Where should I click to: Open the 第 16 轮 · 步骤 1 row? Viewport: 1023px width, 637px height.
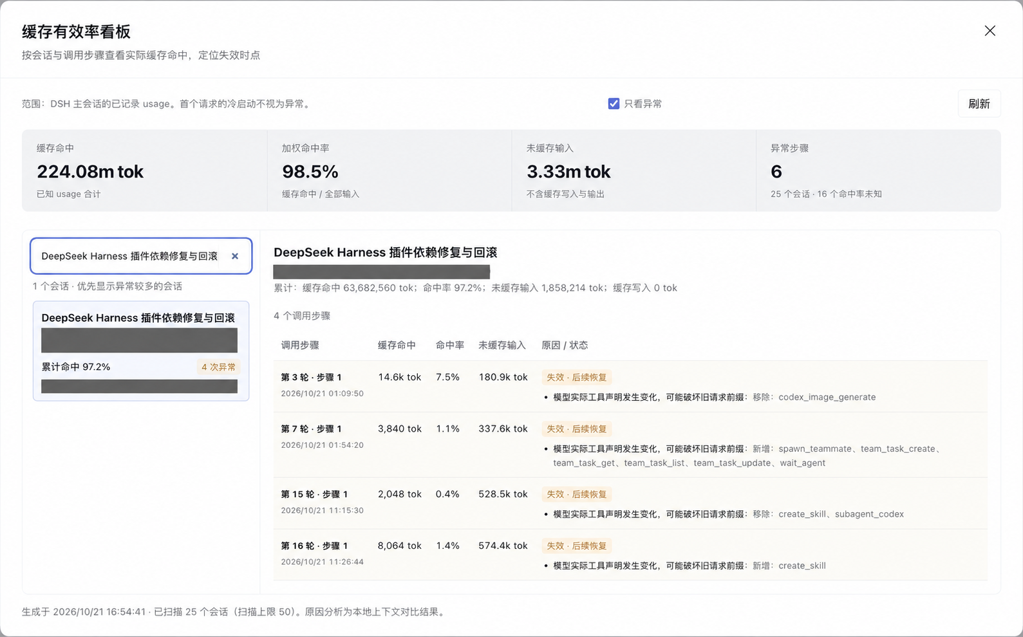630,555
